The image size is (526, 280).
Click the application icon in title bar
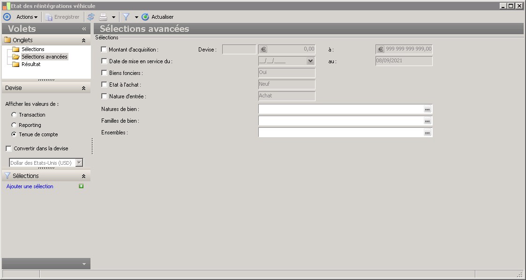click(6, 6)
